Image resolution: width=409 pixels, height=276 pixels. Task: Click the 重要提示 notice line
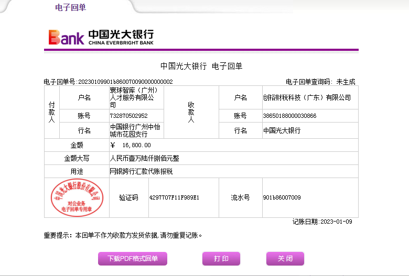pyautogui.click(x=123, y=235)
